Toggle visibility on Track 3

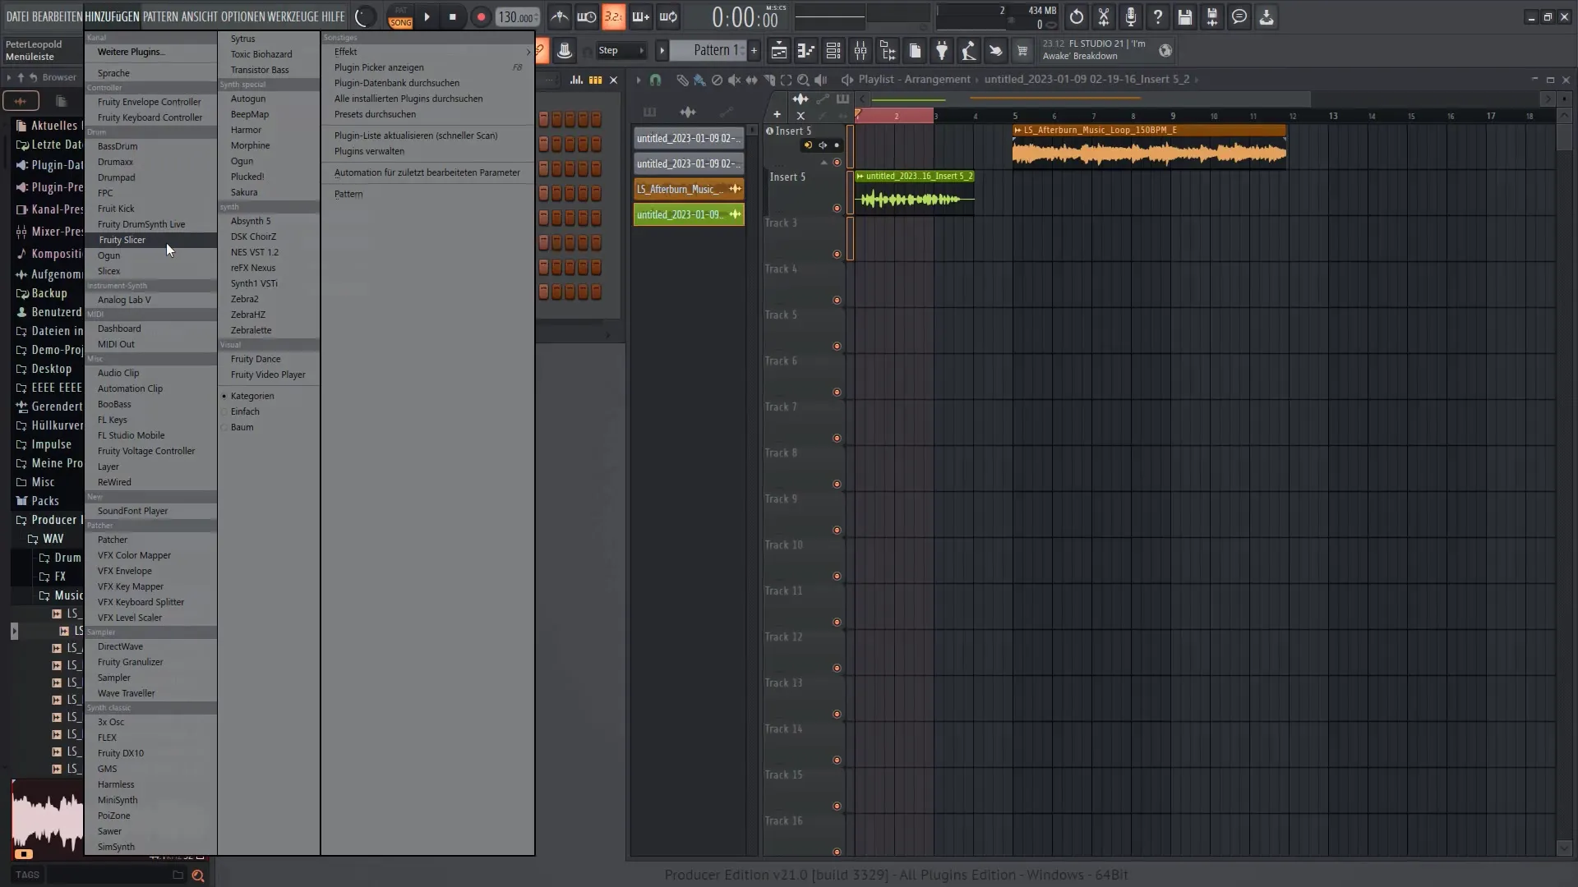(x=837, y=254)
